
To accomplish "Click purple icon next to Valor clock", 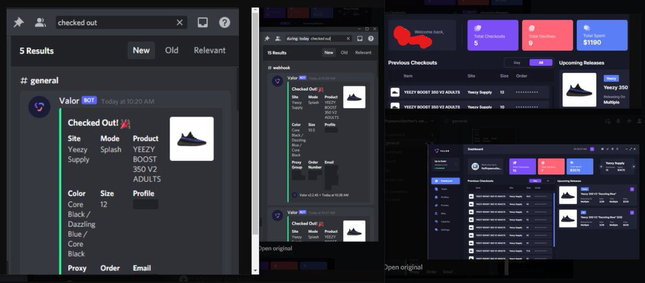I will coord(592,149).
